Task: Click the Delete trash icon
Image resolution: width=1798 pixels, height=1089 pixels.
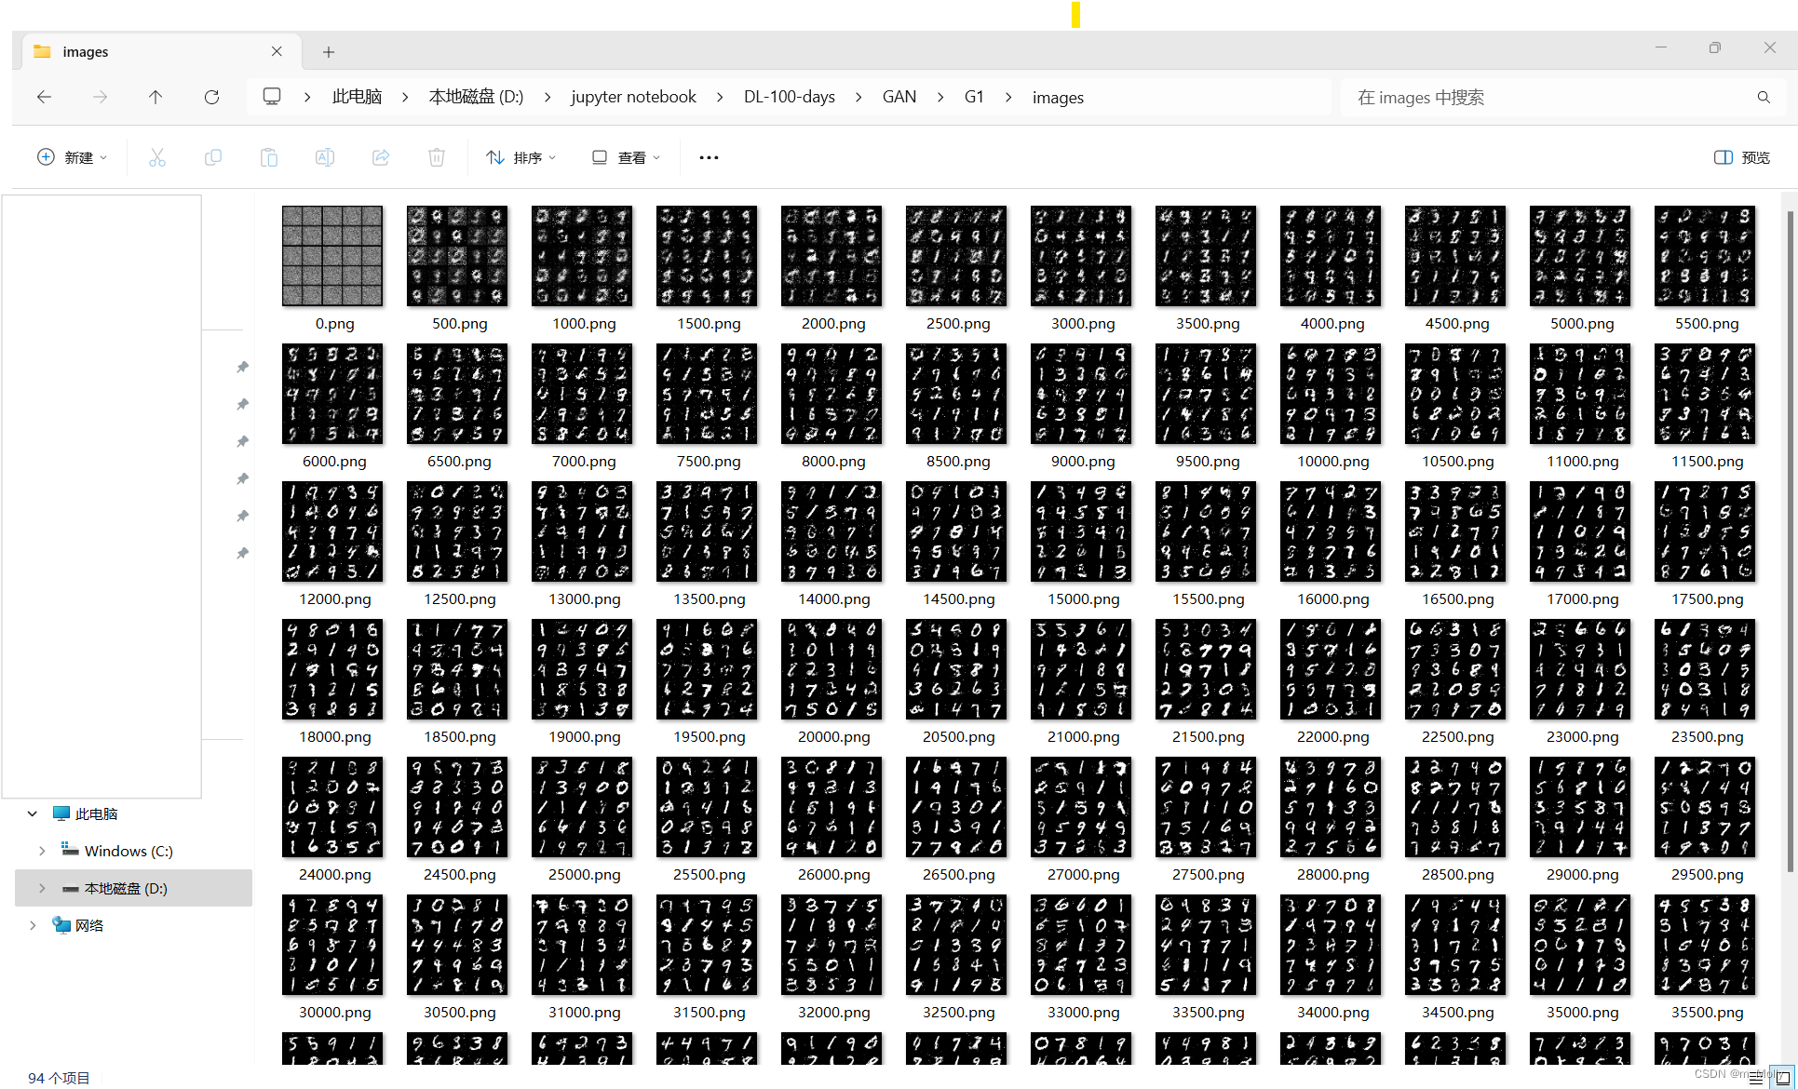Action: [437, 157]
